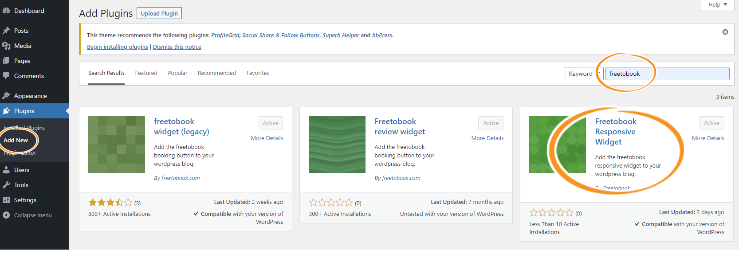This screenshot has width=739, height=266.
Task: Open freetobook.com author link on legacy widget
Action: coord(181,178)
